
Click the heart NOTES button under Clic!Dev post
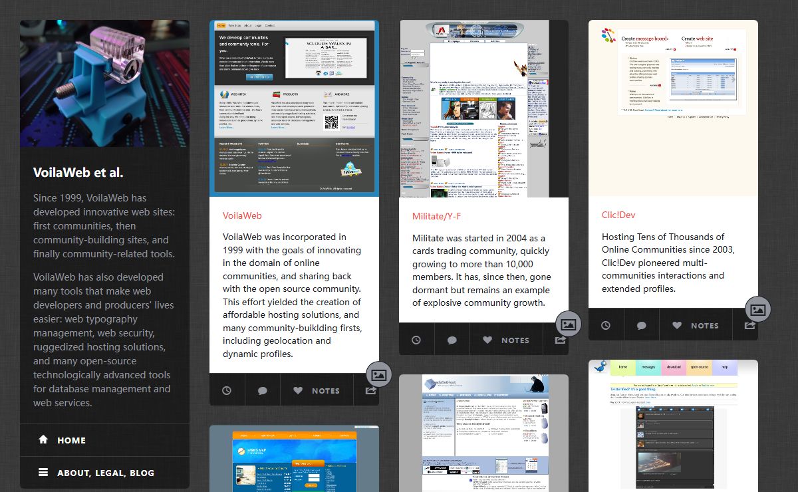pyautogui.click(x=696, y=325)
